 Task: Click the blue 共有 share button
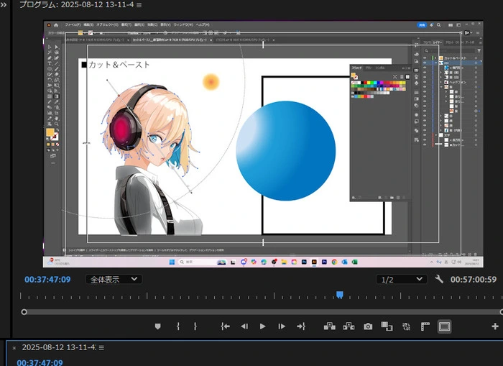click(x=422, y=24)
